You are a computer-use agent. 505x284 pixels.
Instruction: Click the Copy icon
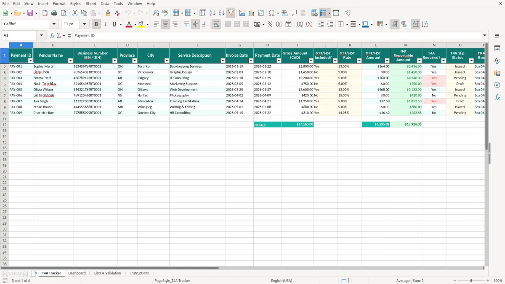[x=84, y=13]
